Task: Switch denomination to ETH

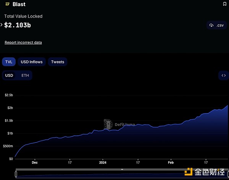Action: (x=25, y=75)
